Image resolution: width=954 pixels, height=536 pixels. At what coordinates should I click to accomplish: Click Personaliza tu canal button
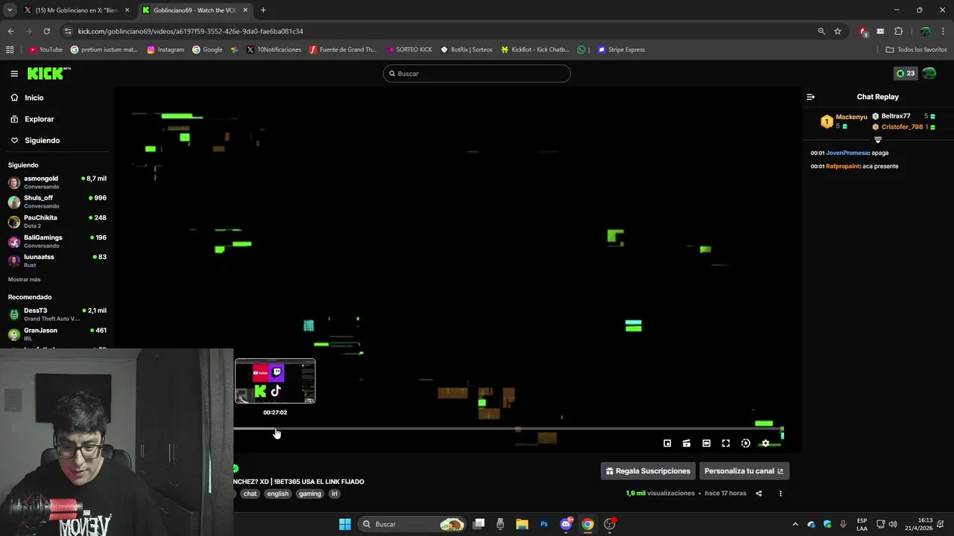pos(744,470)
